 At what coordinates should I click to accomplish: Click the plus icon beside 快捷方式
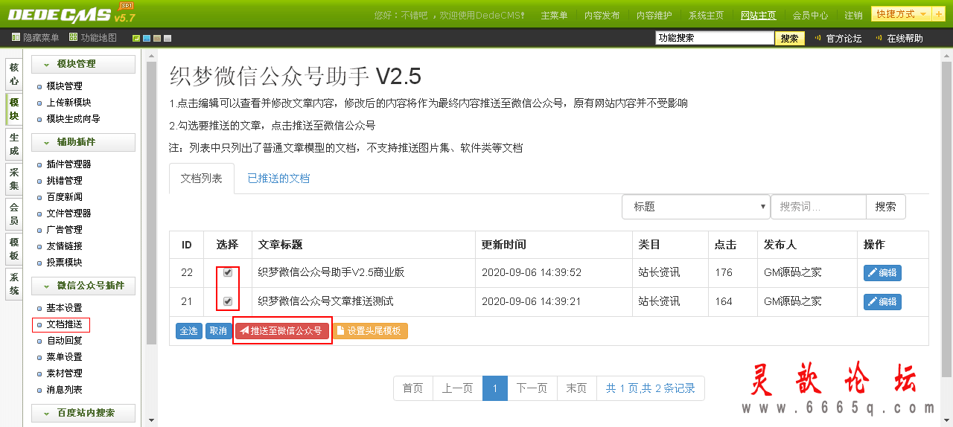click(939, 14)
